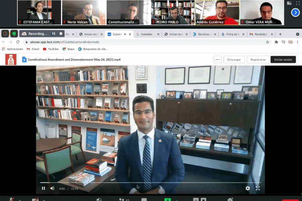Pause the video playback
302x201 pixels.
[43, 188]
